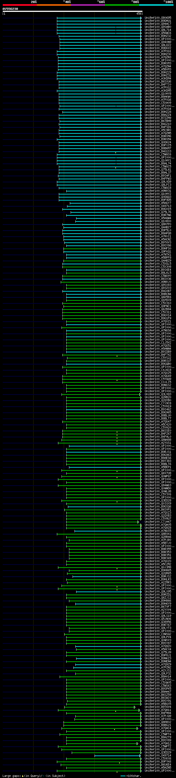Click the =100char. scale legend
Viewport: 176px width, 778px height.
131,776
